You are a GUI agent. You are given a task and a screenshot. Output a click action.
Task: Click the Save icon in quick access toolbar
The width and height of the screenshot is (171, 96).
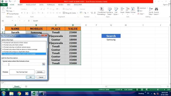[6, 1]
